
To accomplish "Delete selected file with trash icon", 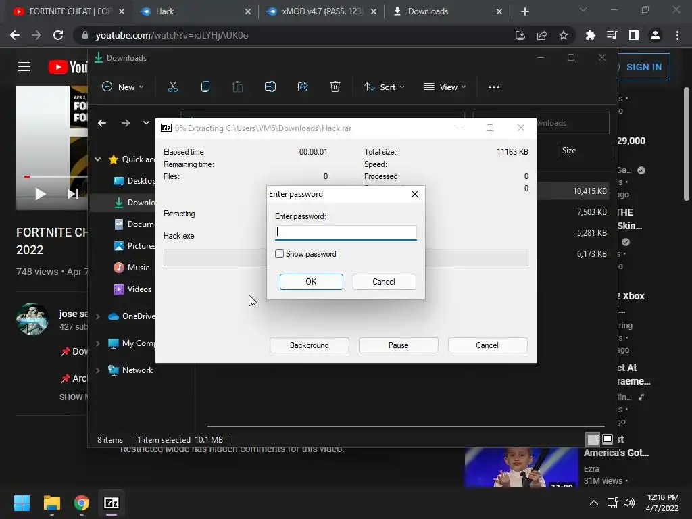I will [335, 87].
